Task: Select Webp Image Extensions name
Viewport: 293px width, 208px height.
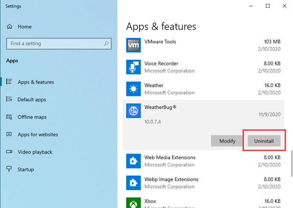Action: pyautogui.click(x=171, y=179)
